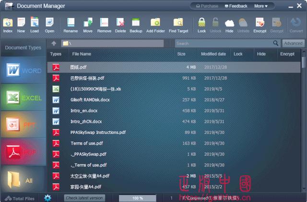Sort by File Name column header

[x=82, y=54]
